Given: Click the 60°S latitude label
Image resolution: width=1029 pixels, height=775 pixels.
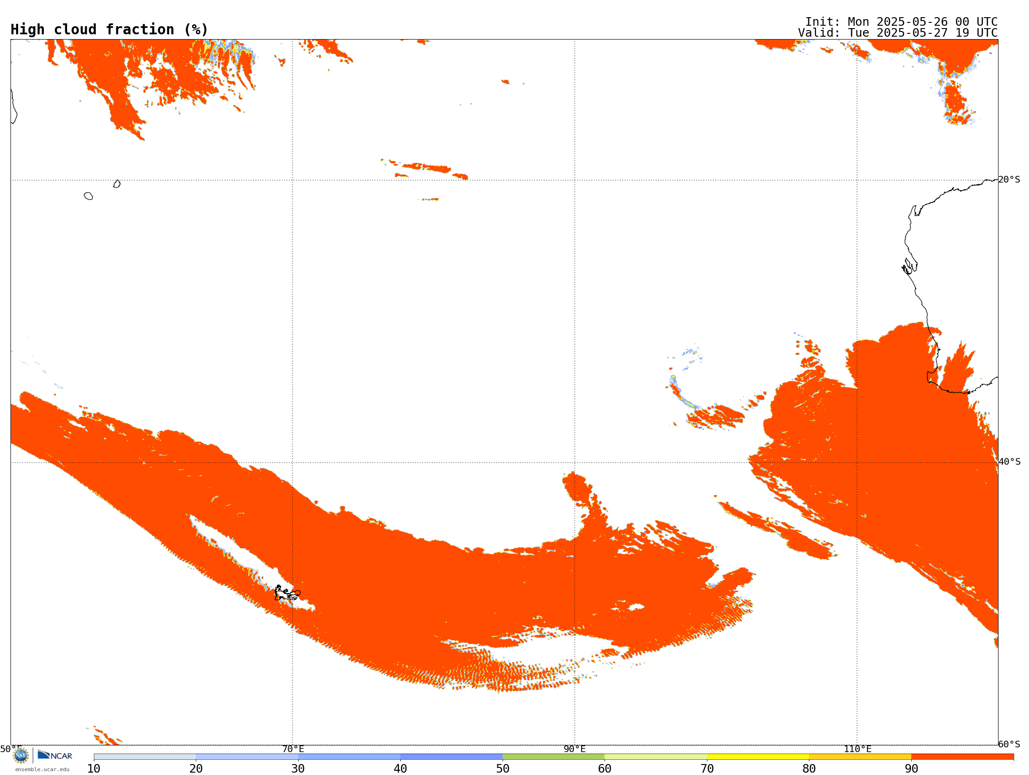Looking at the screenshot, I should (1009, 744).
